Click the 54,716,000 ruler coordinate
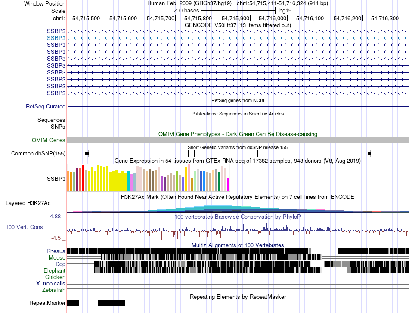Viewport: 409px width, 313px height. tap(273, 18)
